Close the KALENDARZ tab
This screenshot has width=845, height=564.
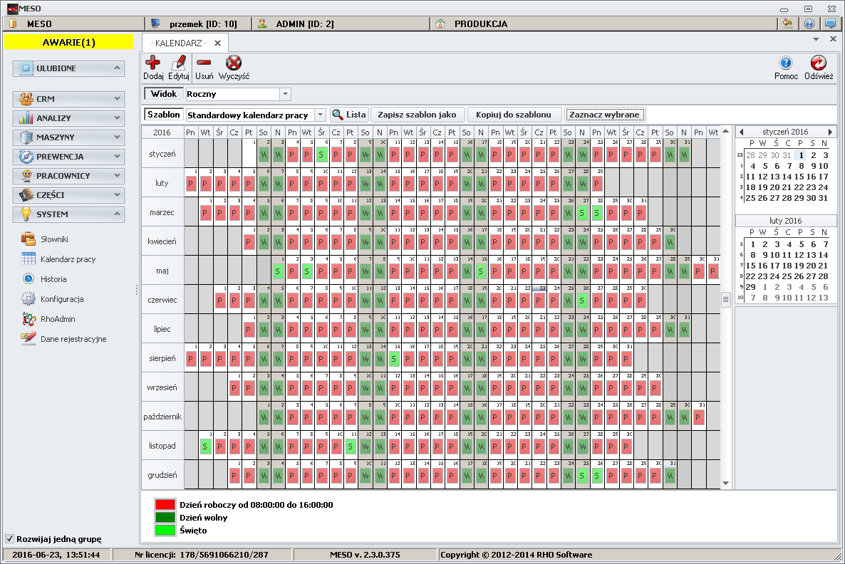[218, 43]
